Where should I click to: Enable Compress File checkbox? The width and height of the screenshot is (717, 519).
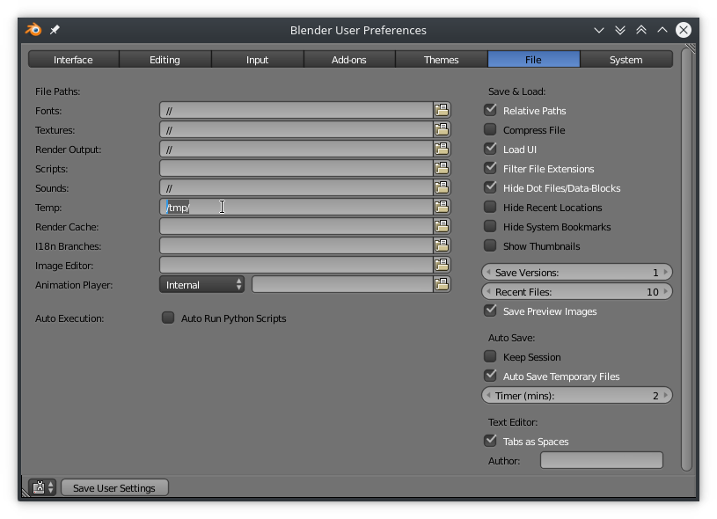(x=490, y=129)
